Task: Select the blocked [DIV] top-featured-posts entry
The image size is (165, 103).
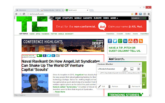Action: pyautogui.click(x=119, y=73)
